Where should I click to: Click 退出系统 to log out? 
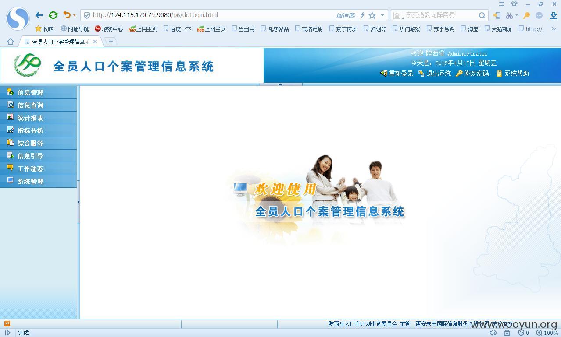[x=435, y=74]
